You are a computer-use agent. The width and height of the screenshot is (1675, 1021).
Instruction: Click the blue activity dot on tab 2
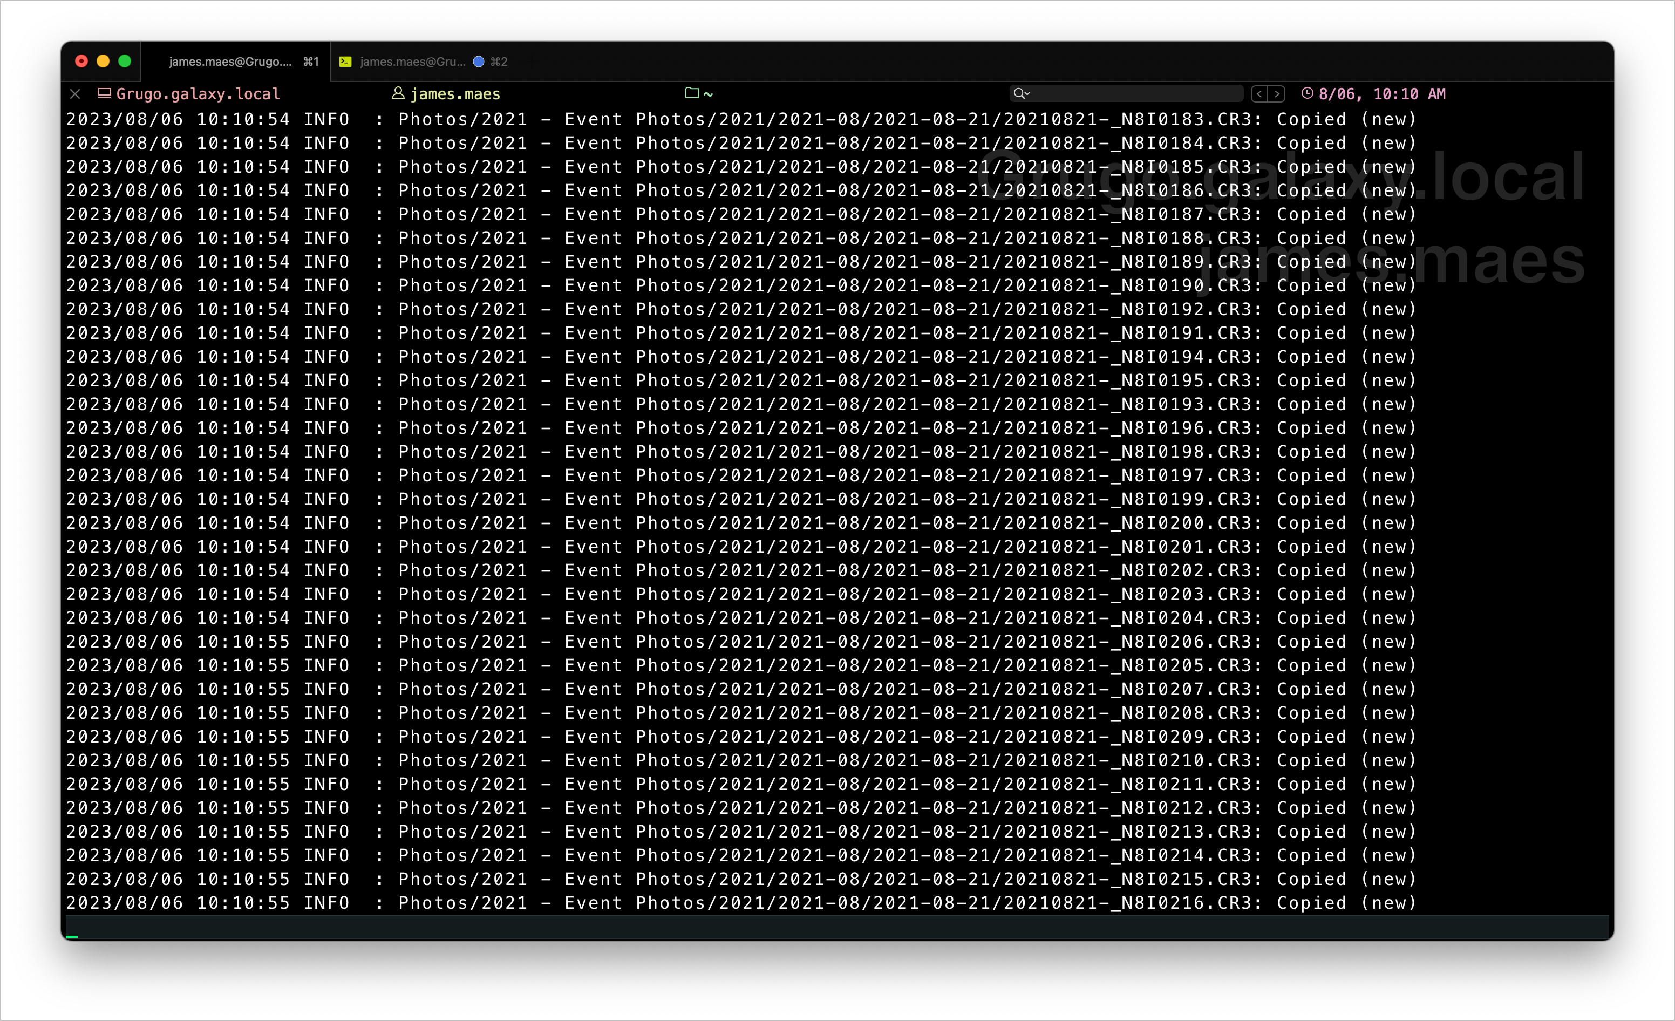point(479,62)
